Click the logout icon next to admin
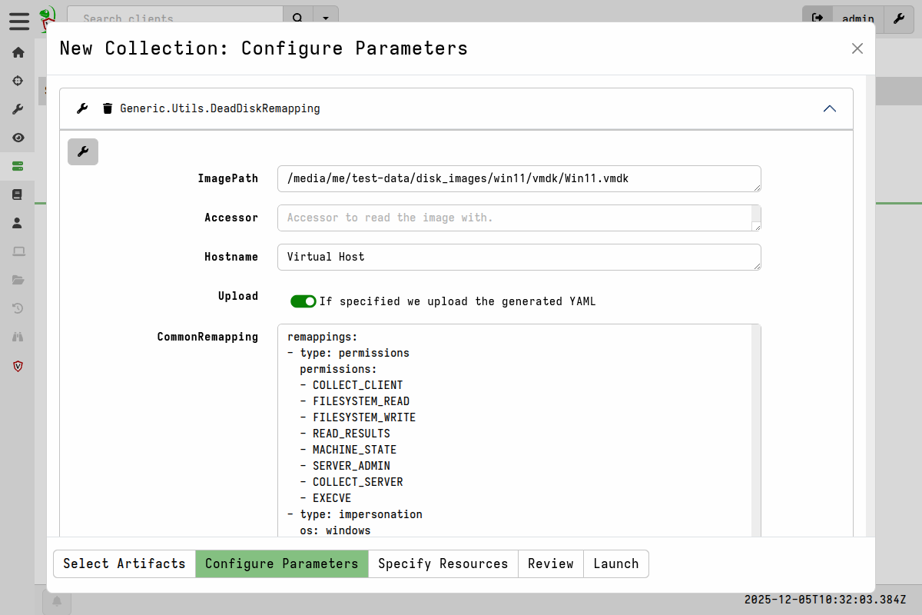 tap(817, 19)
